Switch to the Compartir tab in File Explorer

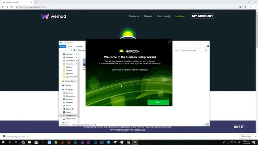pos(79,46)
